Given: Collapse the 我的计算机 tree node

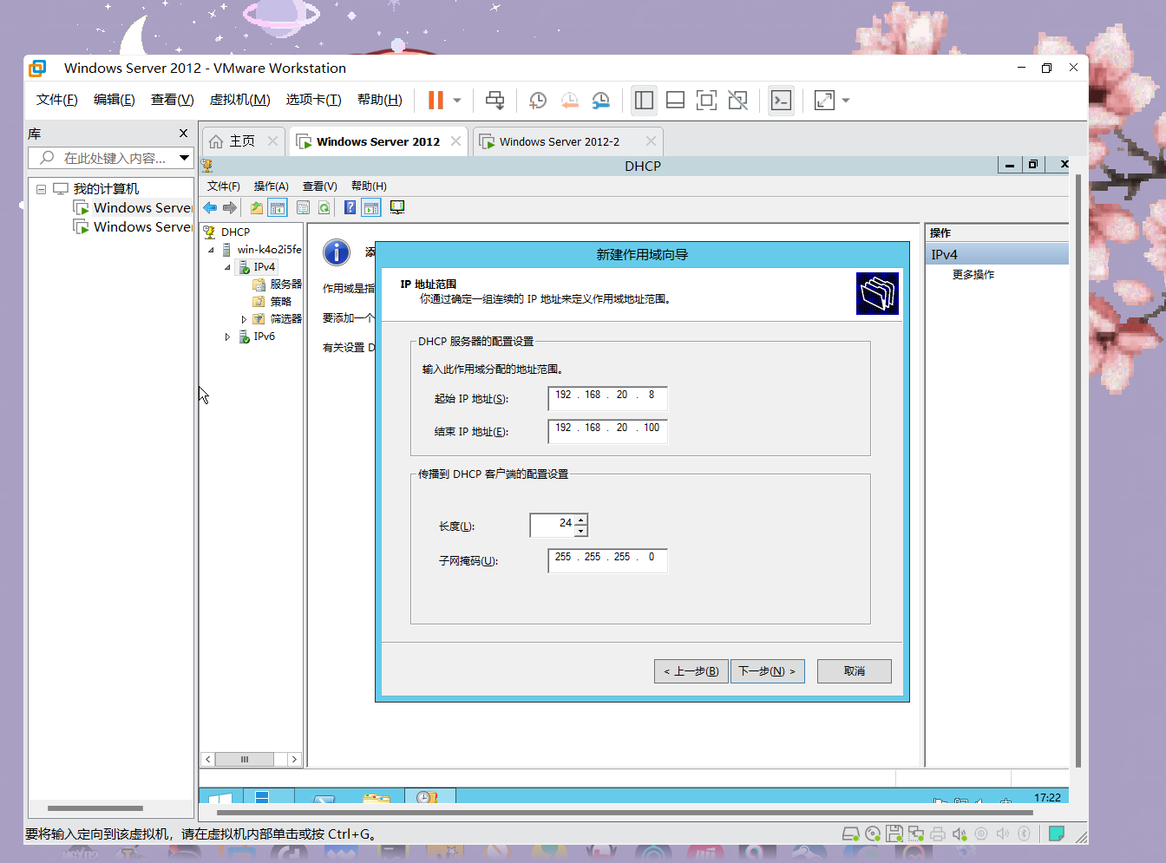Looking at the screenshot, I should tap(41, 189).
